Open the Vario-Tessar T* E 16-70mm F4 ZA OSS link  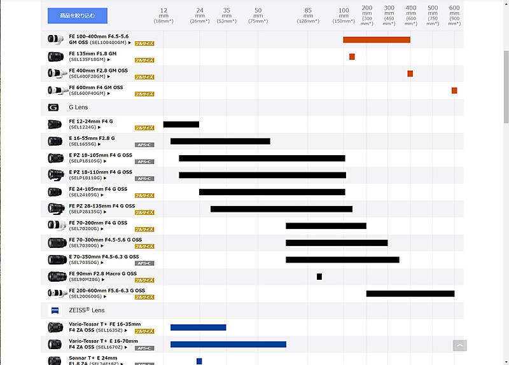(103, 344)
